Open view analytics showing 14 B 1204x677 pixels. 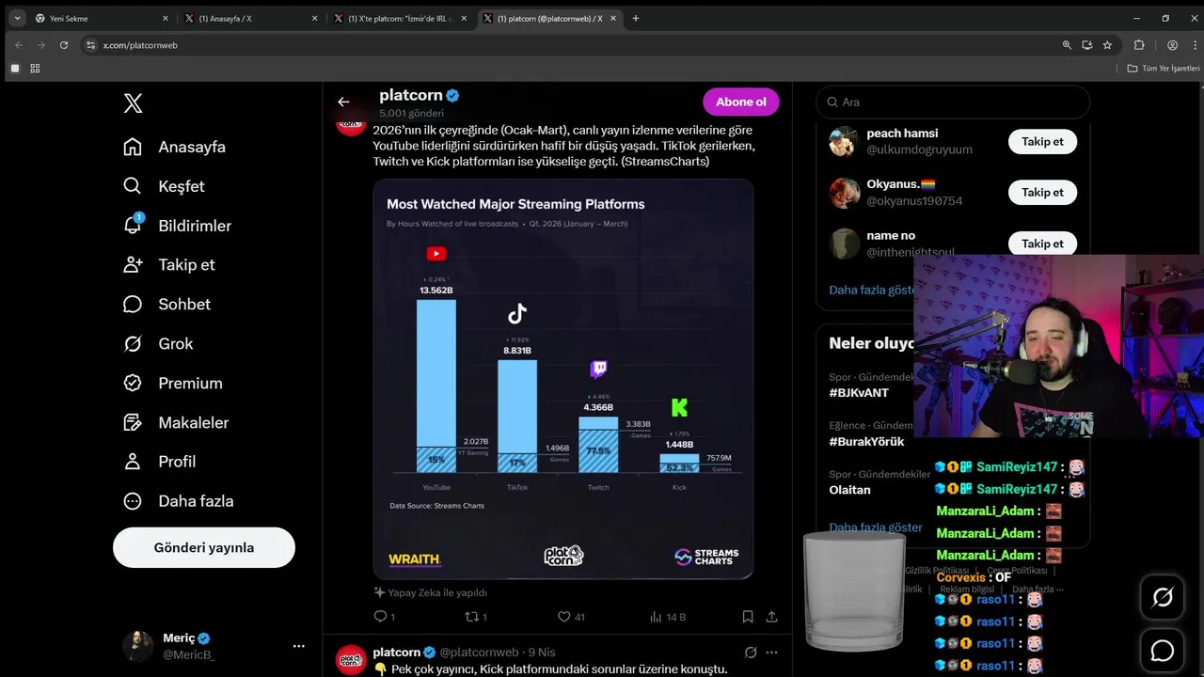(668, 617)
